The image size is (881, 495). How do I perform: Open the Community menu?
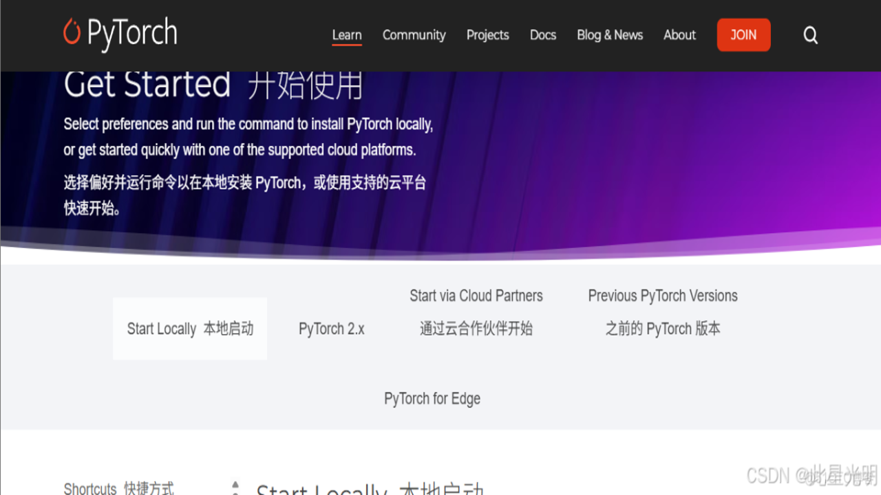414,35
